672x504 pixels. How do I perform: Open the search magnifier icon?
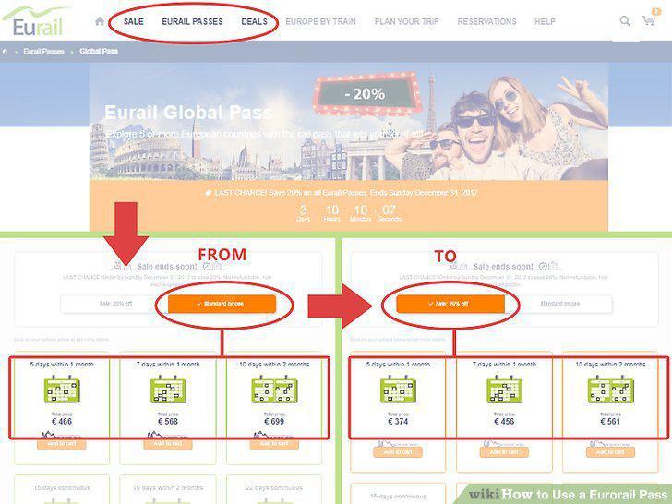click(625, 20)
